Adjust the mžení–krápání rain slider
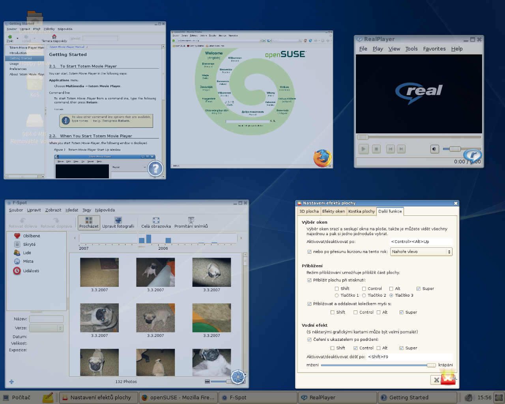Screen dimensions: 505x404 (x=378, y=365)
